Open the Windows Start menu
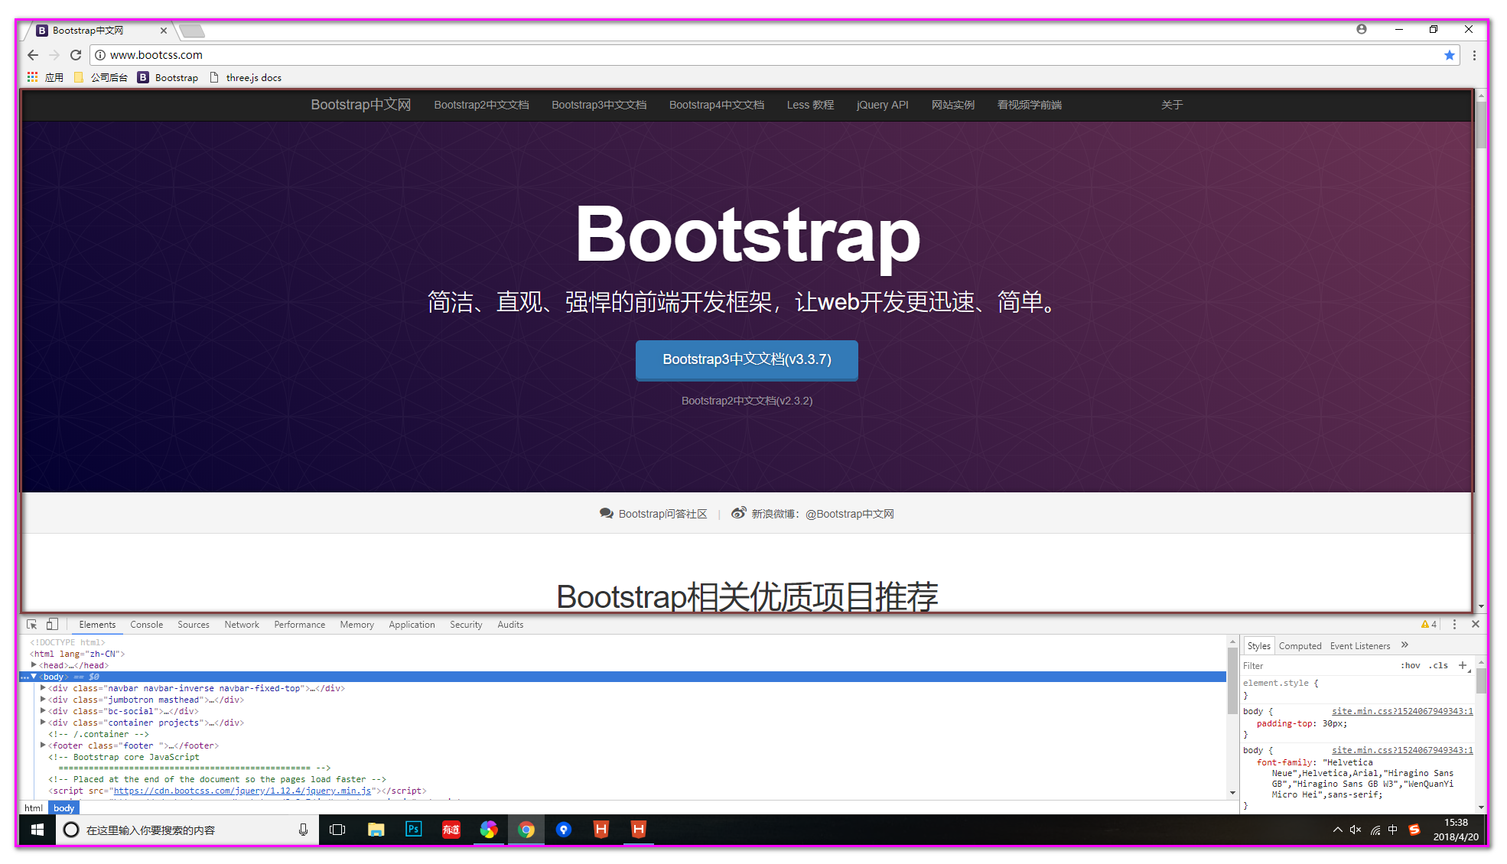Viewport: 1507px width, 864px height. tap(37, 830)
